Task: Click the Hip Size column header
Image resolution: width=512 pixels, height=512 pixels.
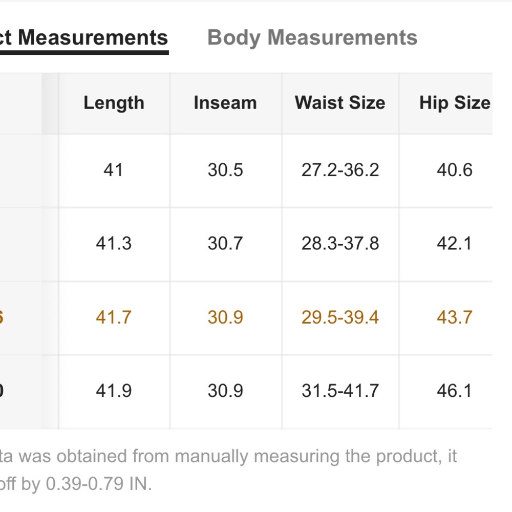Action: [455, 103]
